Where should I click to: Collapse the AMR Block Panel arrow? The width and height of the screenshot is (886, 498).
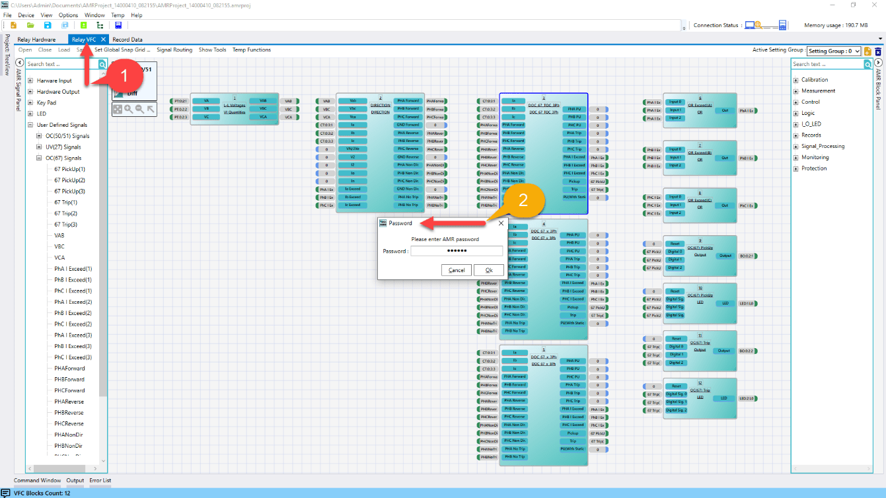point(877,63)
